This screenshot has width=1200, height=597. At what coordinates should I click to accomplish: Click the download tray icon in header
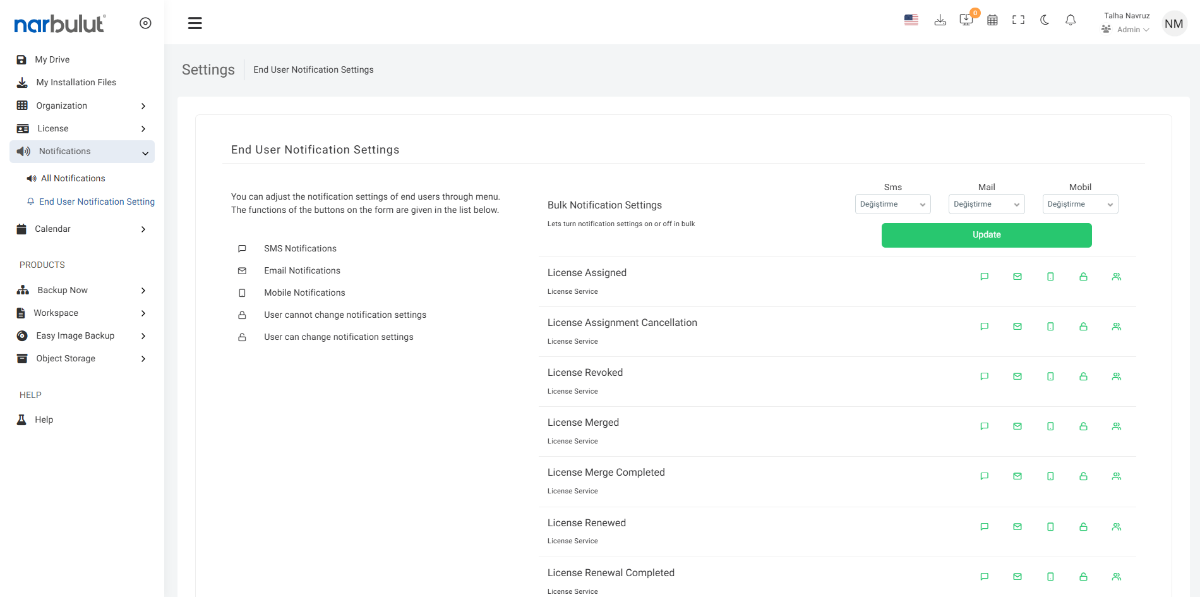click(940, 20)
